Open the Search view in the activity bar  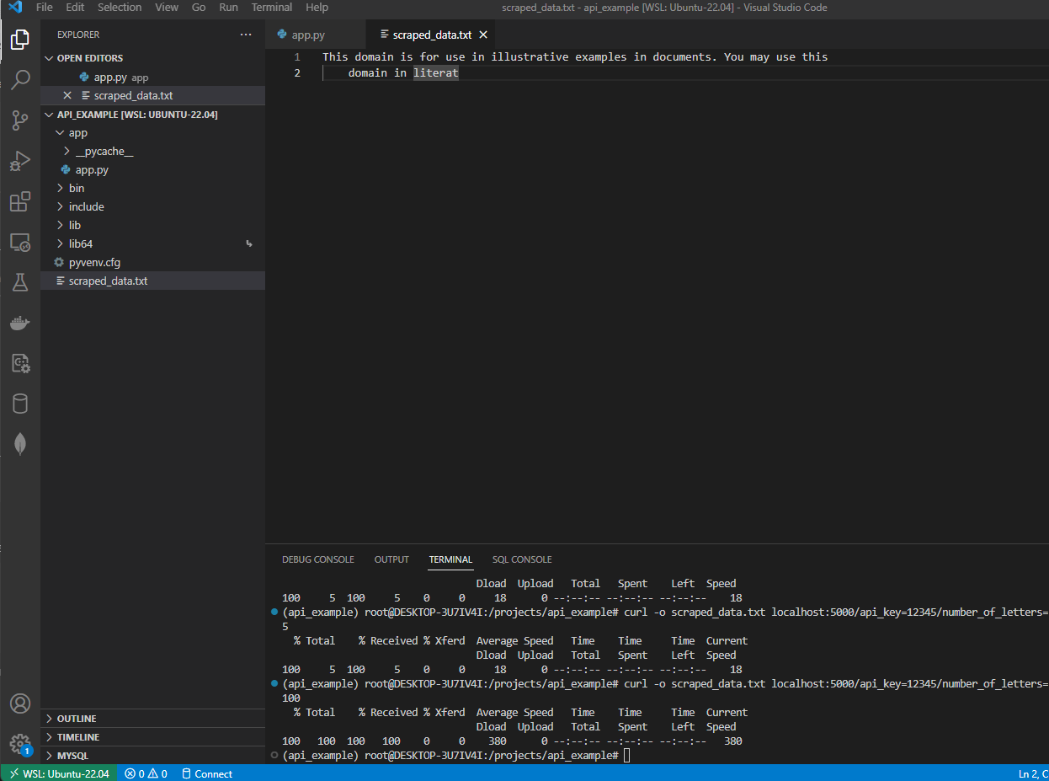(x=20, y=79)
